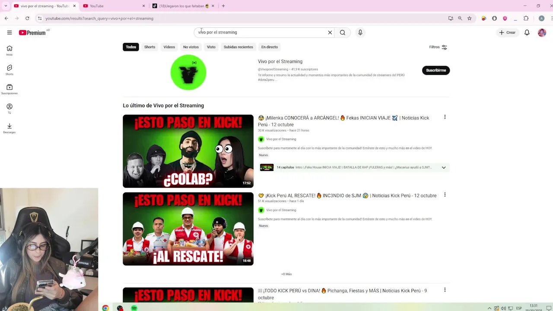Play the ¿COLAB? video thumbnail

(188, 151)
